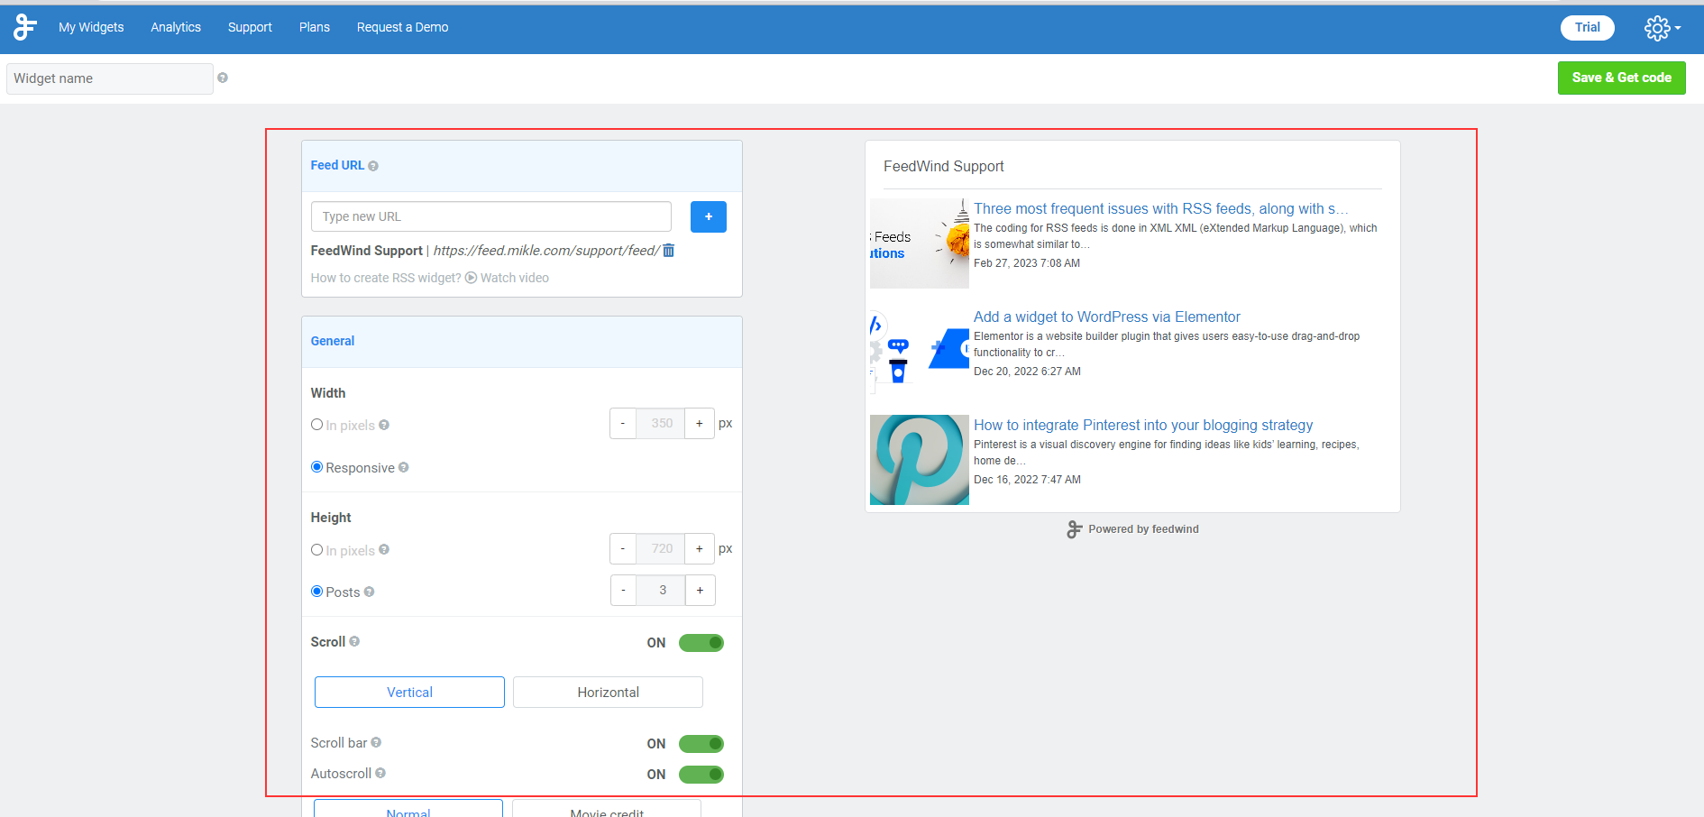Click the Elementor article thumbnail
This screenshot has width=1704, height=817.
920,352
